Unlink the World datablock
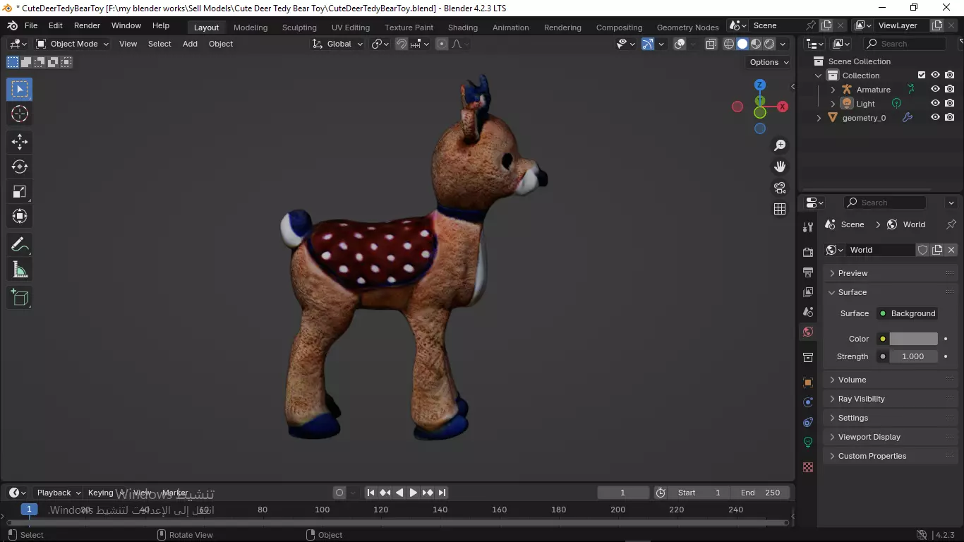The image size is (964, 542). (951, 250)
